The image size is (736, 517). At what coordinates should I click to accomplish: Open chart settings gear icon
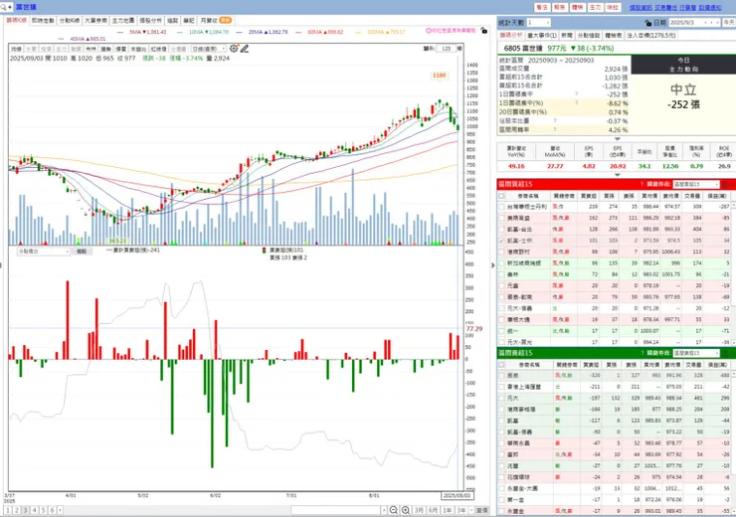click(234, 49)
